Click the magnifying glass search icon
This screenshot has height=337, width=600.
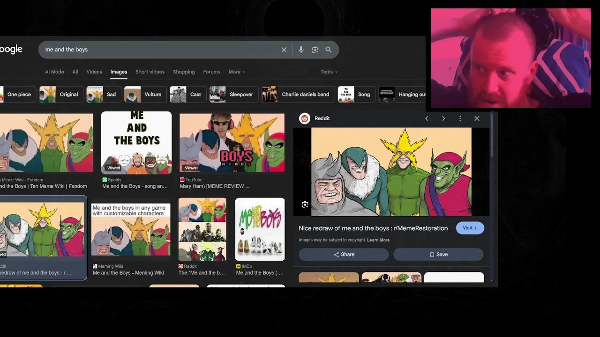[329, 50]
